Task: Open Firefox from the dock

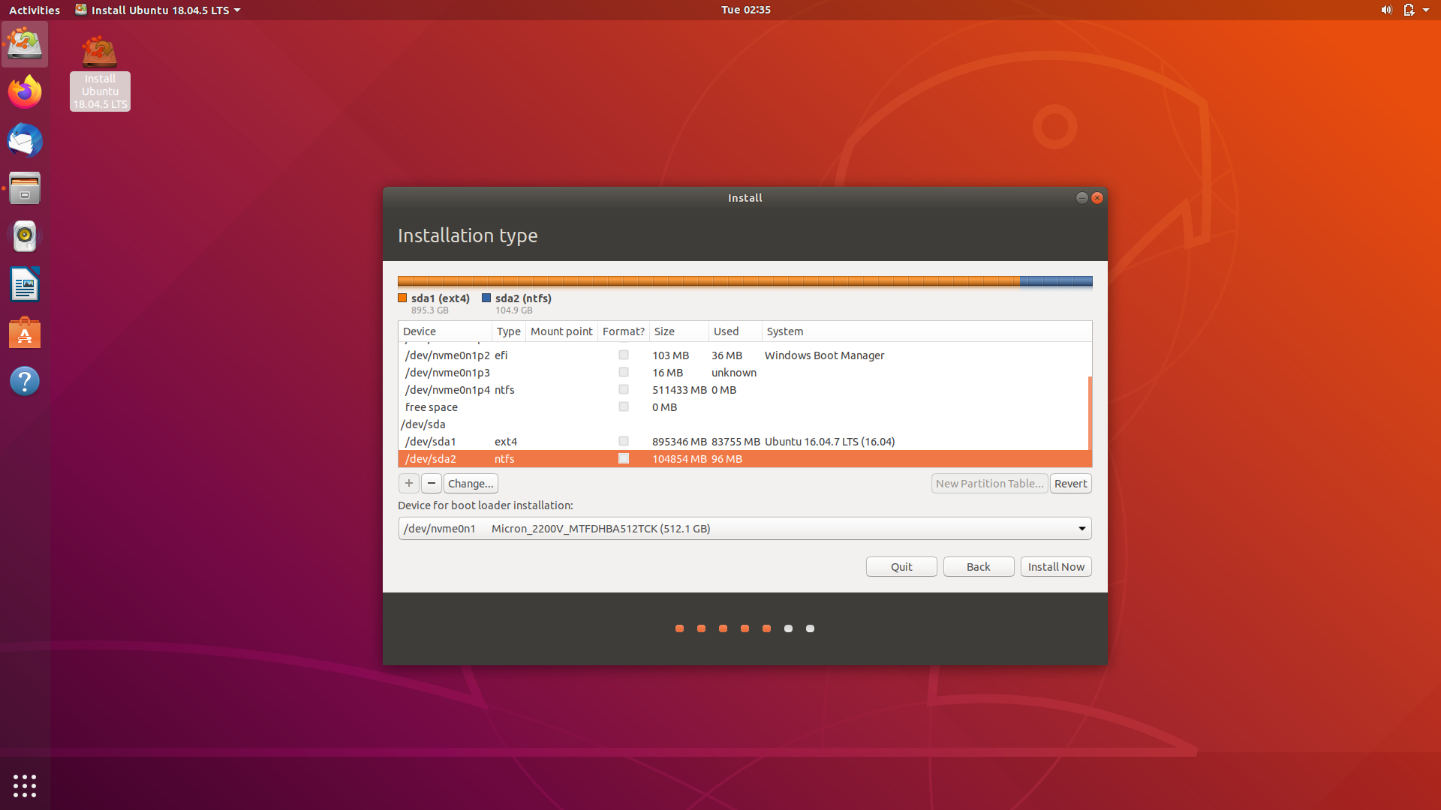Action: click(25, 92)
